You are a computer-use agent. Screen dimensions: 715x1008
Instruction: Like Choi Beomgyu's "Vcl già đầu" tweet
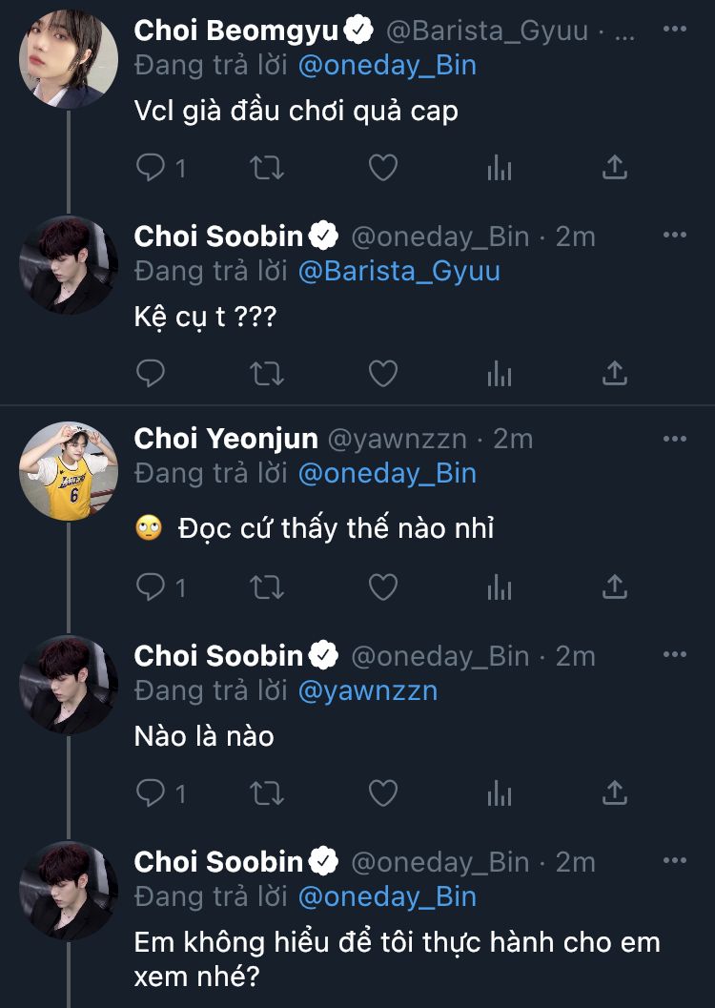[x=382, y=169]
